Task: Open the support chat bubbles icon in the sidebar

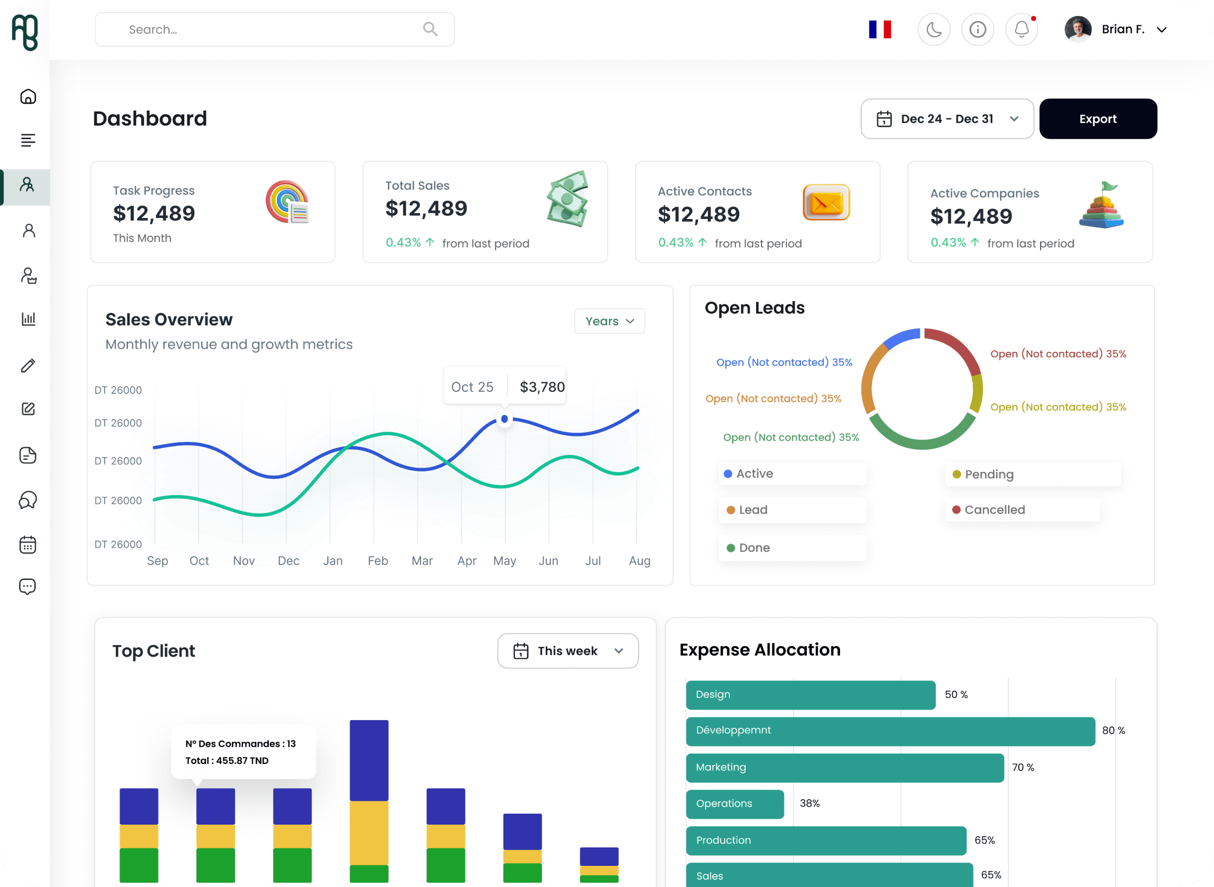Action: [28, 499]
